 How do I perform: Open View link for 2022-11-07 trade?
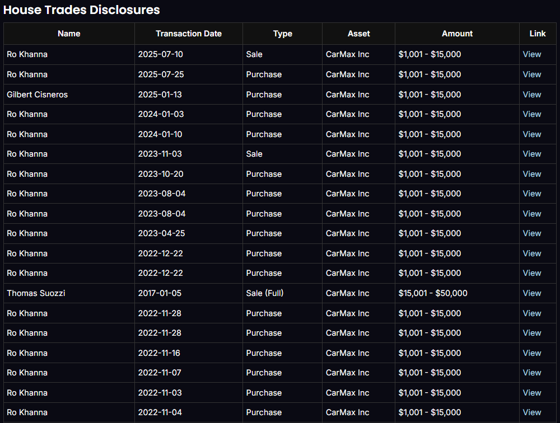tap(531, 373)
